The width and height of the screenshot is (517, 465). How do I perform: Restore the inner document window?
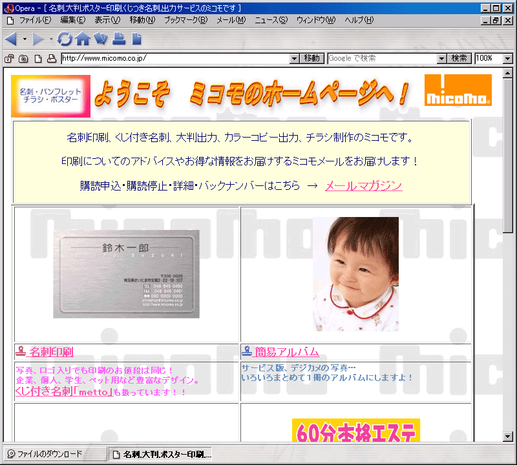tap(496, 21)
